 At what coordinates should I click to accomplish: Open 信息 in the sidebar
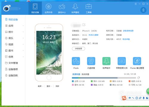click(9, 57)
